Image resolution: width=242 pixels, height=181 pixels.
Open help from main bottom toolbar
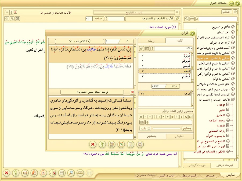16,173
